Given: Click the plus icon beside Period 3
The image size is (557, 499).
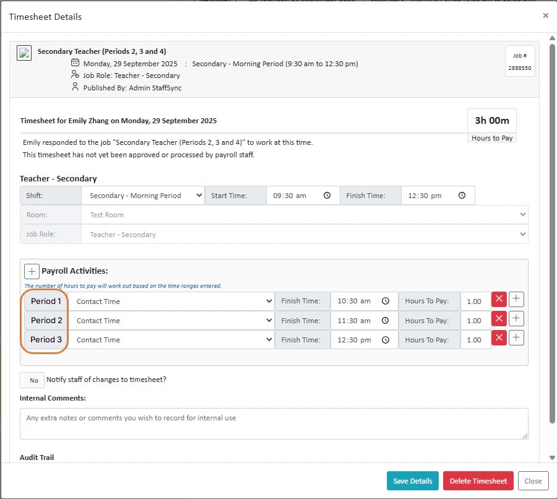Looking at the screenshot, I should tap(516, 337).
